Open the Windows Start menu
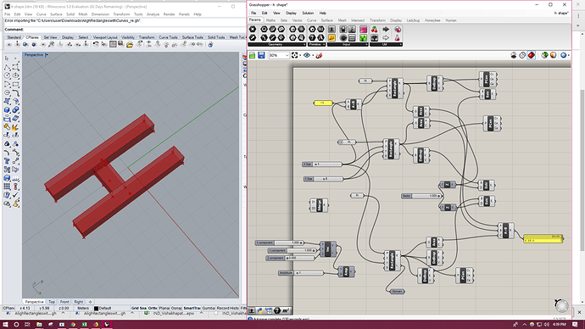The image size is (585, 329). point(6,325)
